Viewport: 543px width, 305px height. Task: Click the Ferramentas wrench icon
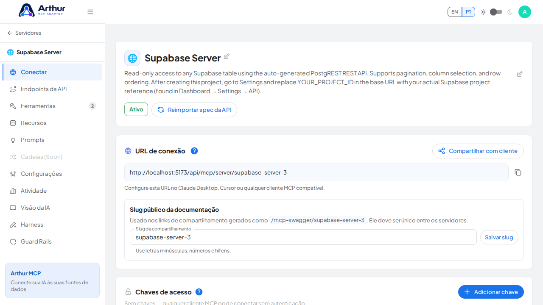(x=13, y=106)
